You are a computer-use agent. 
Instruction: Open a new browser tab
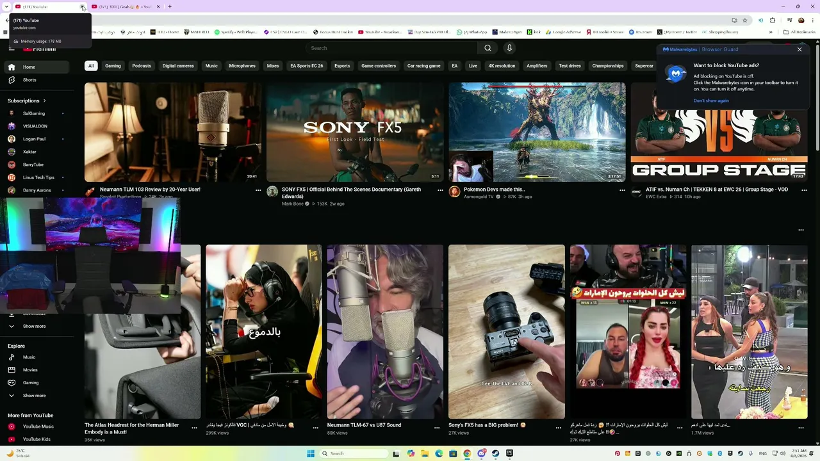(170, 7)
